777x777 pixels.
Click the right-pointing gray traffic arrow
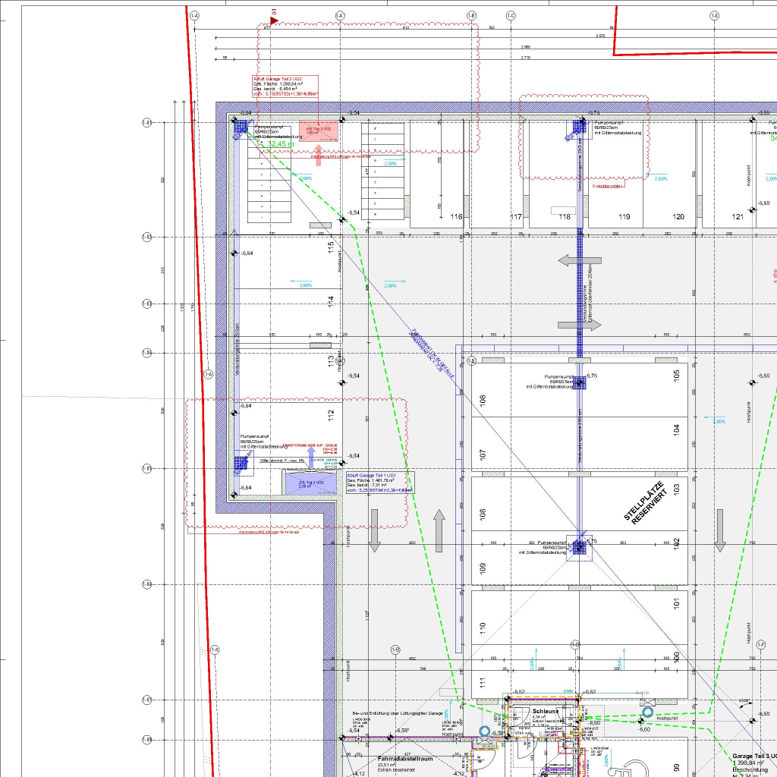click(579, 325)
